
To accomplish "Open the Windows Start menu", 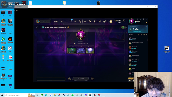I will [x=2, y=95].
